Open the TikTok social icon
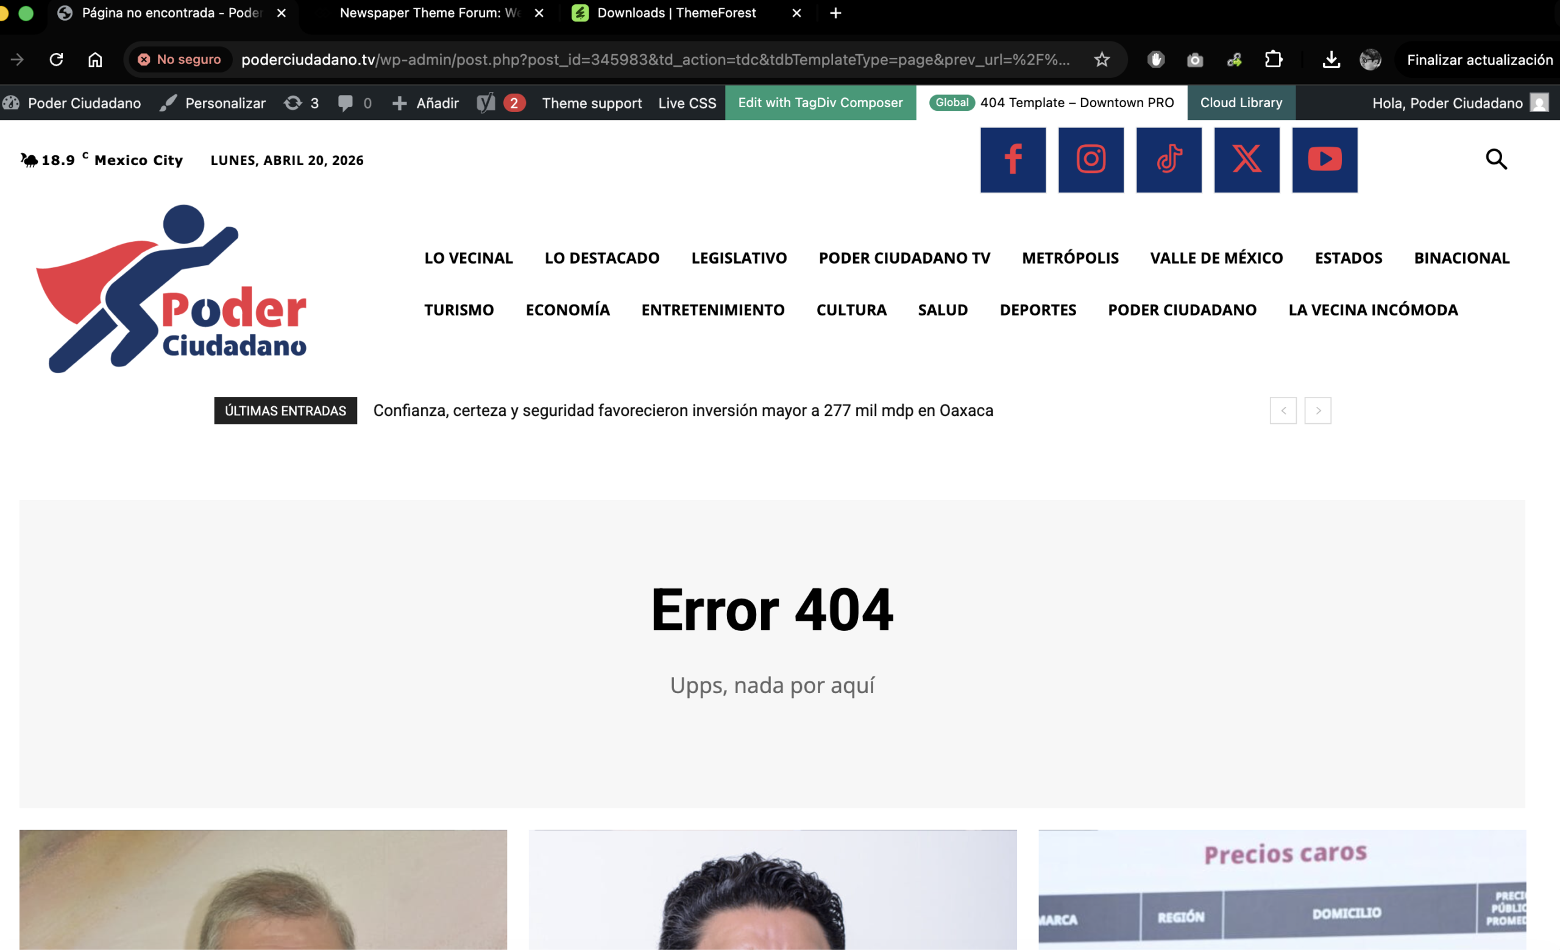The height and width of the screenshot is (950, 1560). point(1169,160)
